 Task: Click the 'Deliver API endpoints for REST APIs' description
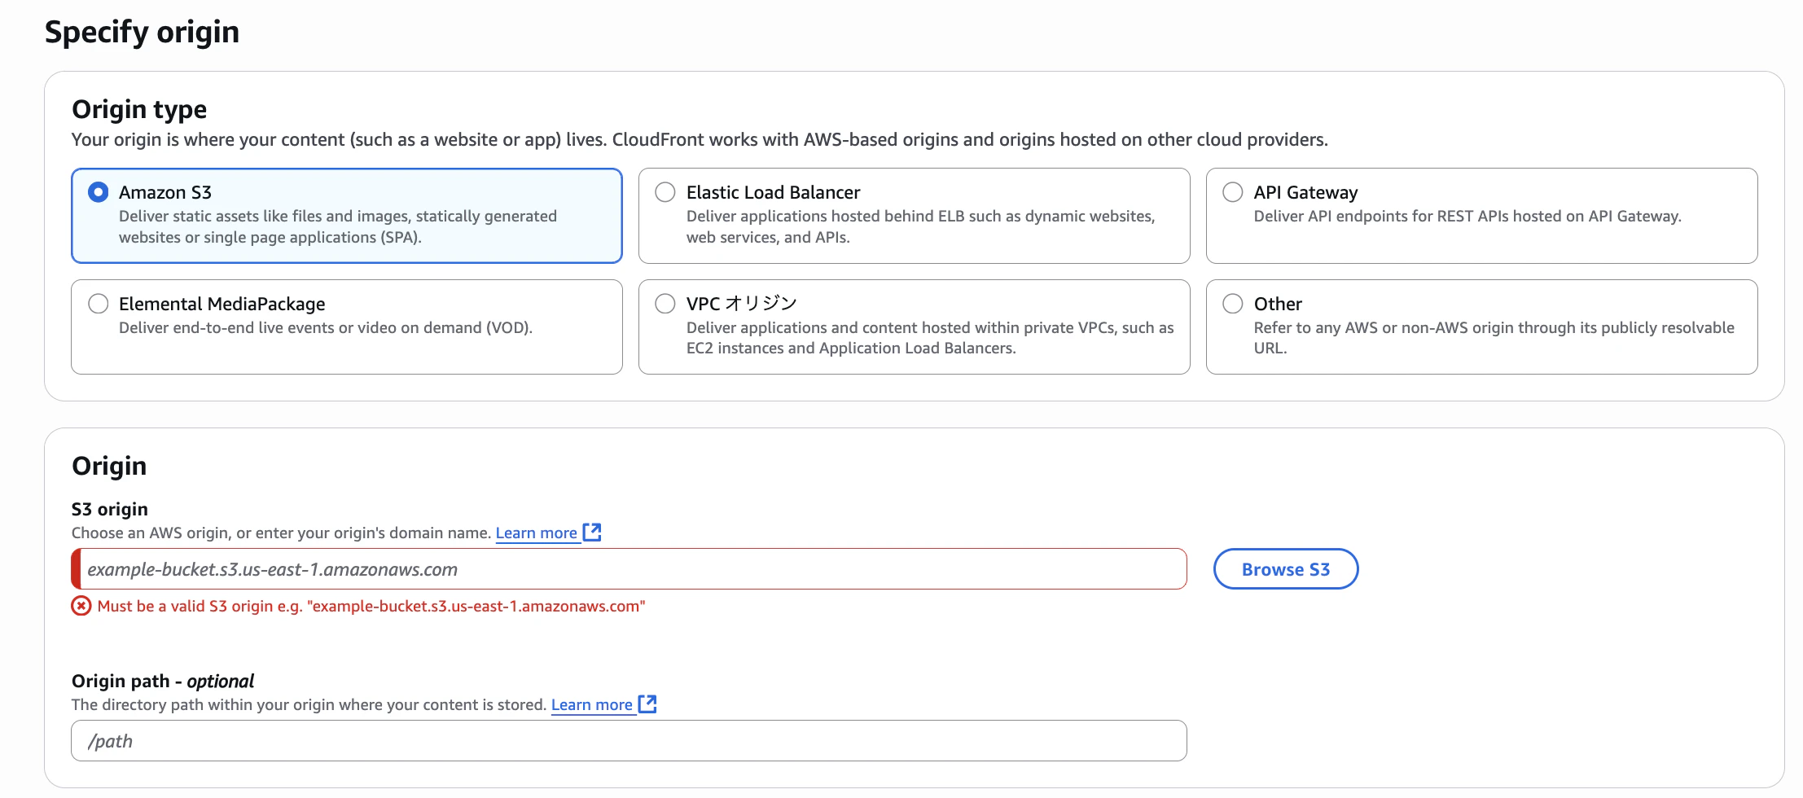coord(1467,217)
